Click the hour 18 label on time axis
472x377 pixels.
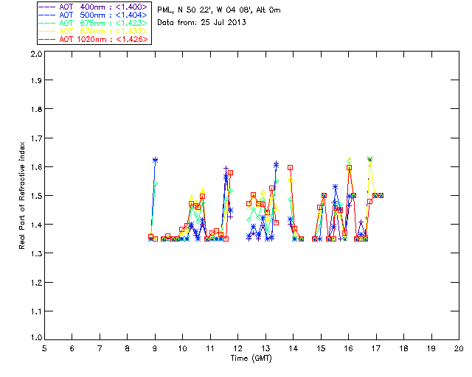pos(403,348)
